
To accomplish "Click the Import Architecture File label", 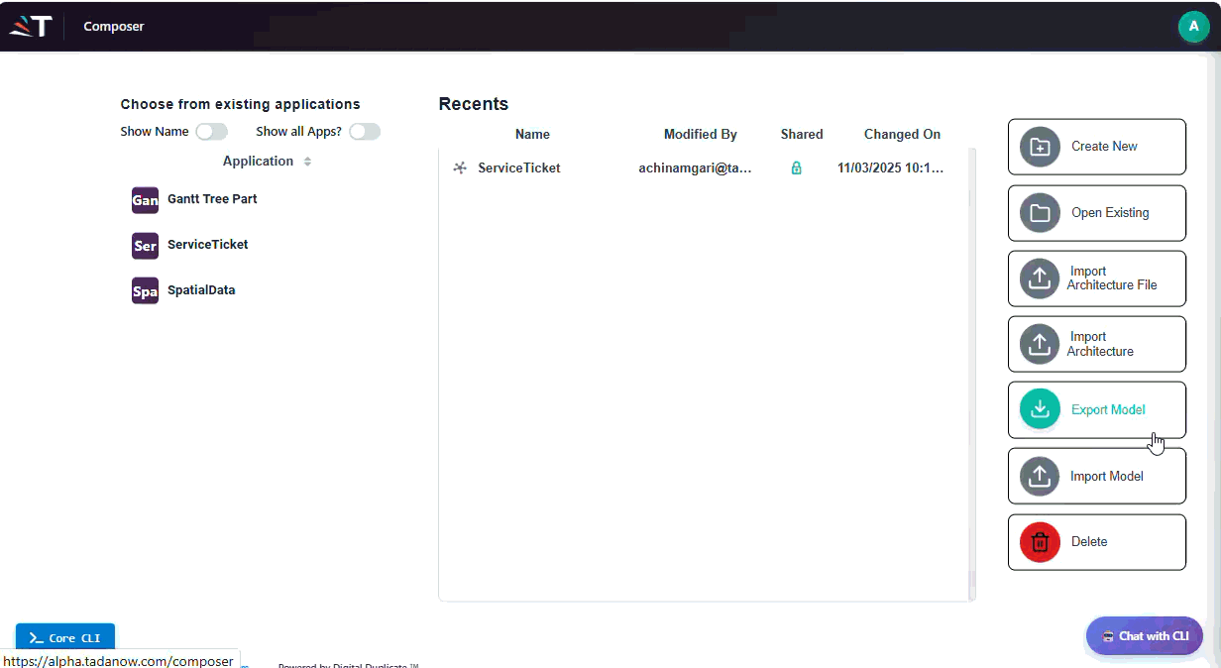I will (x=1112, y=278).
